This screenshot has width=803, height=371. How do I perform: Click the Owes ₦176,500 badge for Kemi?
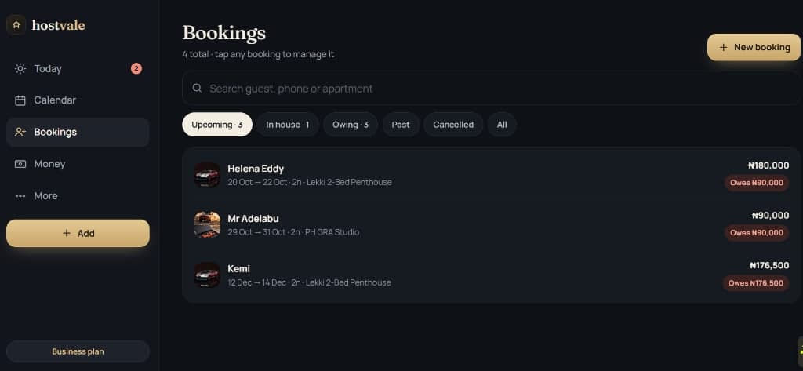coord(755,283)
